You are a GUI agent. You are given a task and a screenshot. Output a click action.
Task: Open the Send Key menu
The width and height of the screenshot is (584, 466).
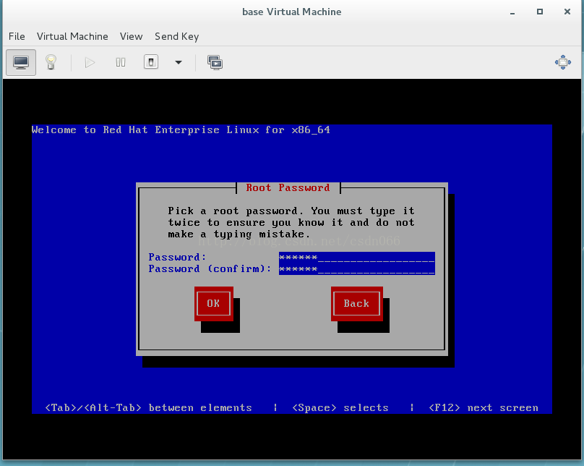pyautogui.click(x=177, y=36)
